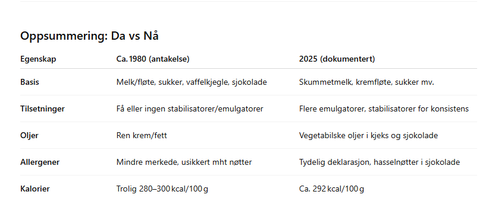Click the Allergener row label

40,162
